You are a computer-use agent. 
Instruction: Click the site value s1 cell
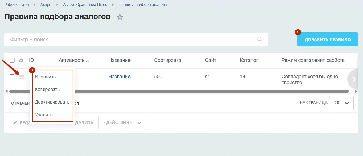point(207,77)
